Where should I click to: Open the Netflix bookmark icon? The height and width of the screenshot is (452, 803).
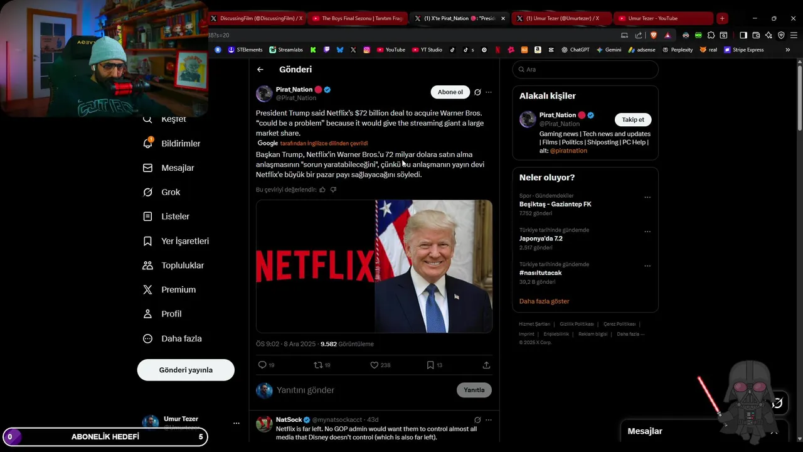(497, 50)
